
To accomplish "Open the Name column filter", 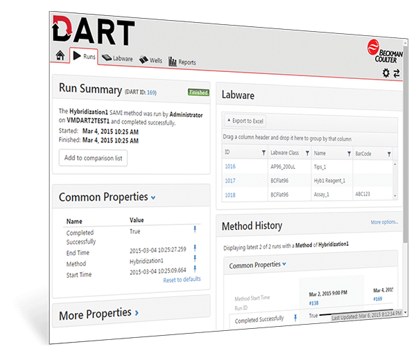I will (349, 154).
